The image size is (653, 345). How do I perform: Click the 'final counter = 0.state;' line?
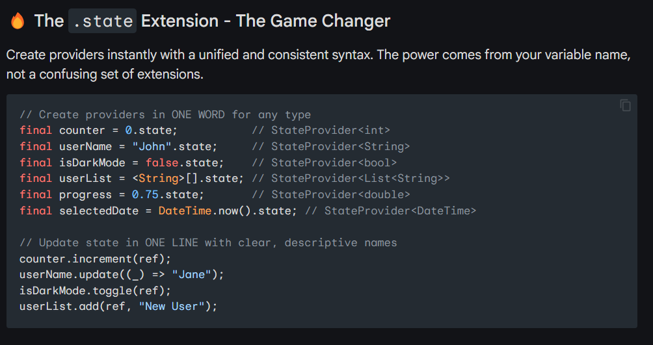click(x=99, y=130)
